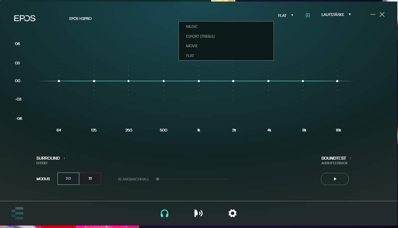Open the headphone audio settings tab
Viewport: 398px width, 228px height.
[x=164, y=213]
